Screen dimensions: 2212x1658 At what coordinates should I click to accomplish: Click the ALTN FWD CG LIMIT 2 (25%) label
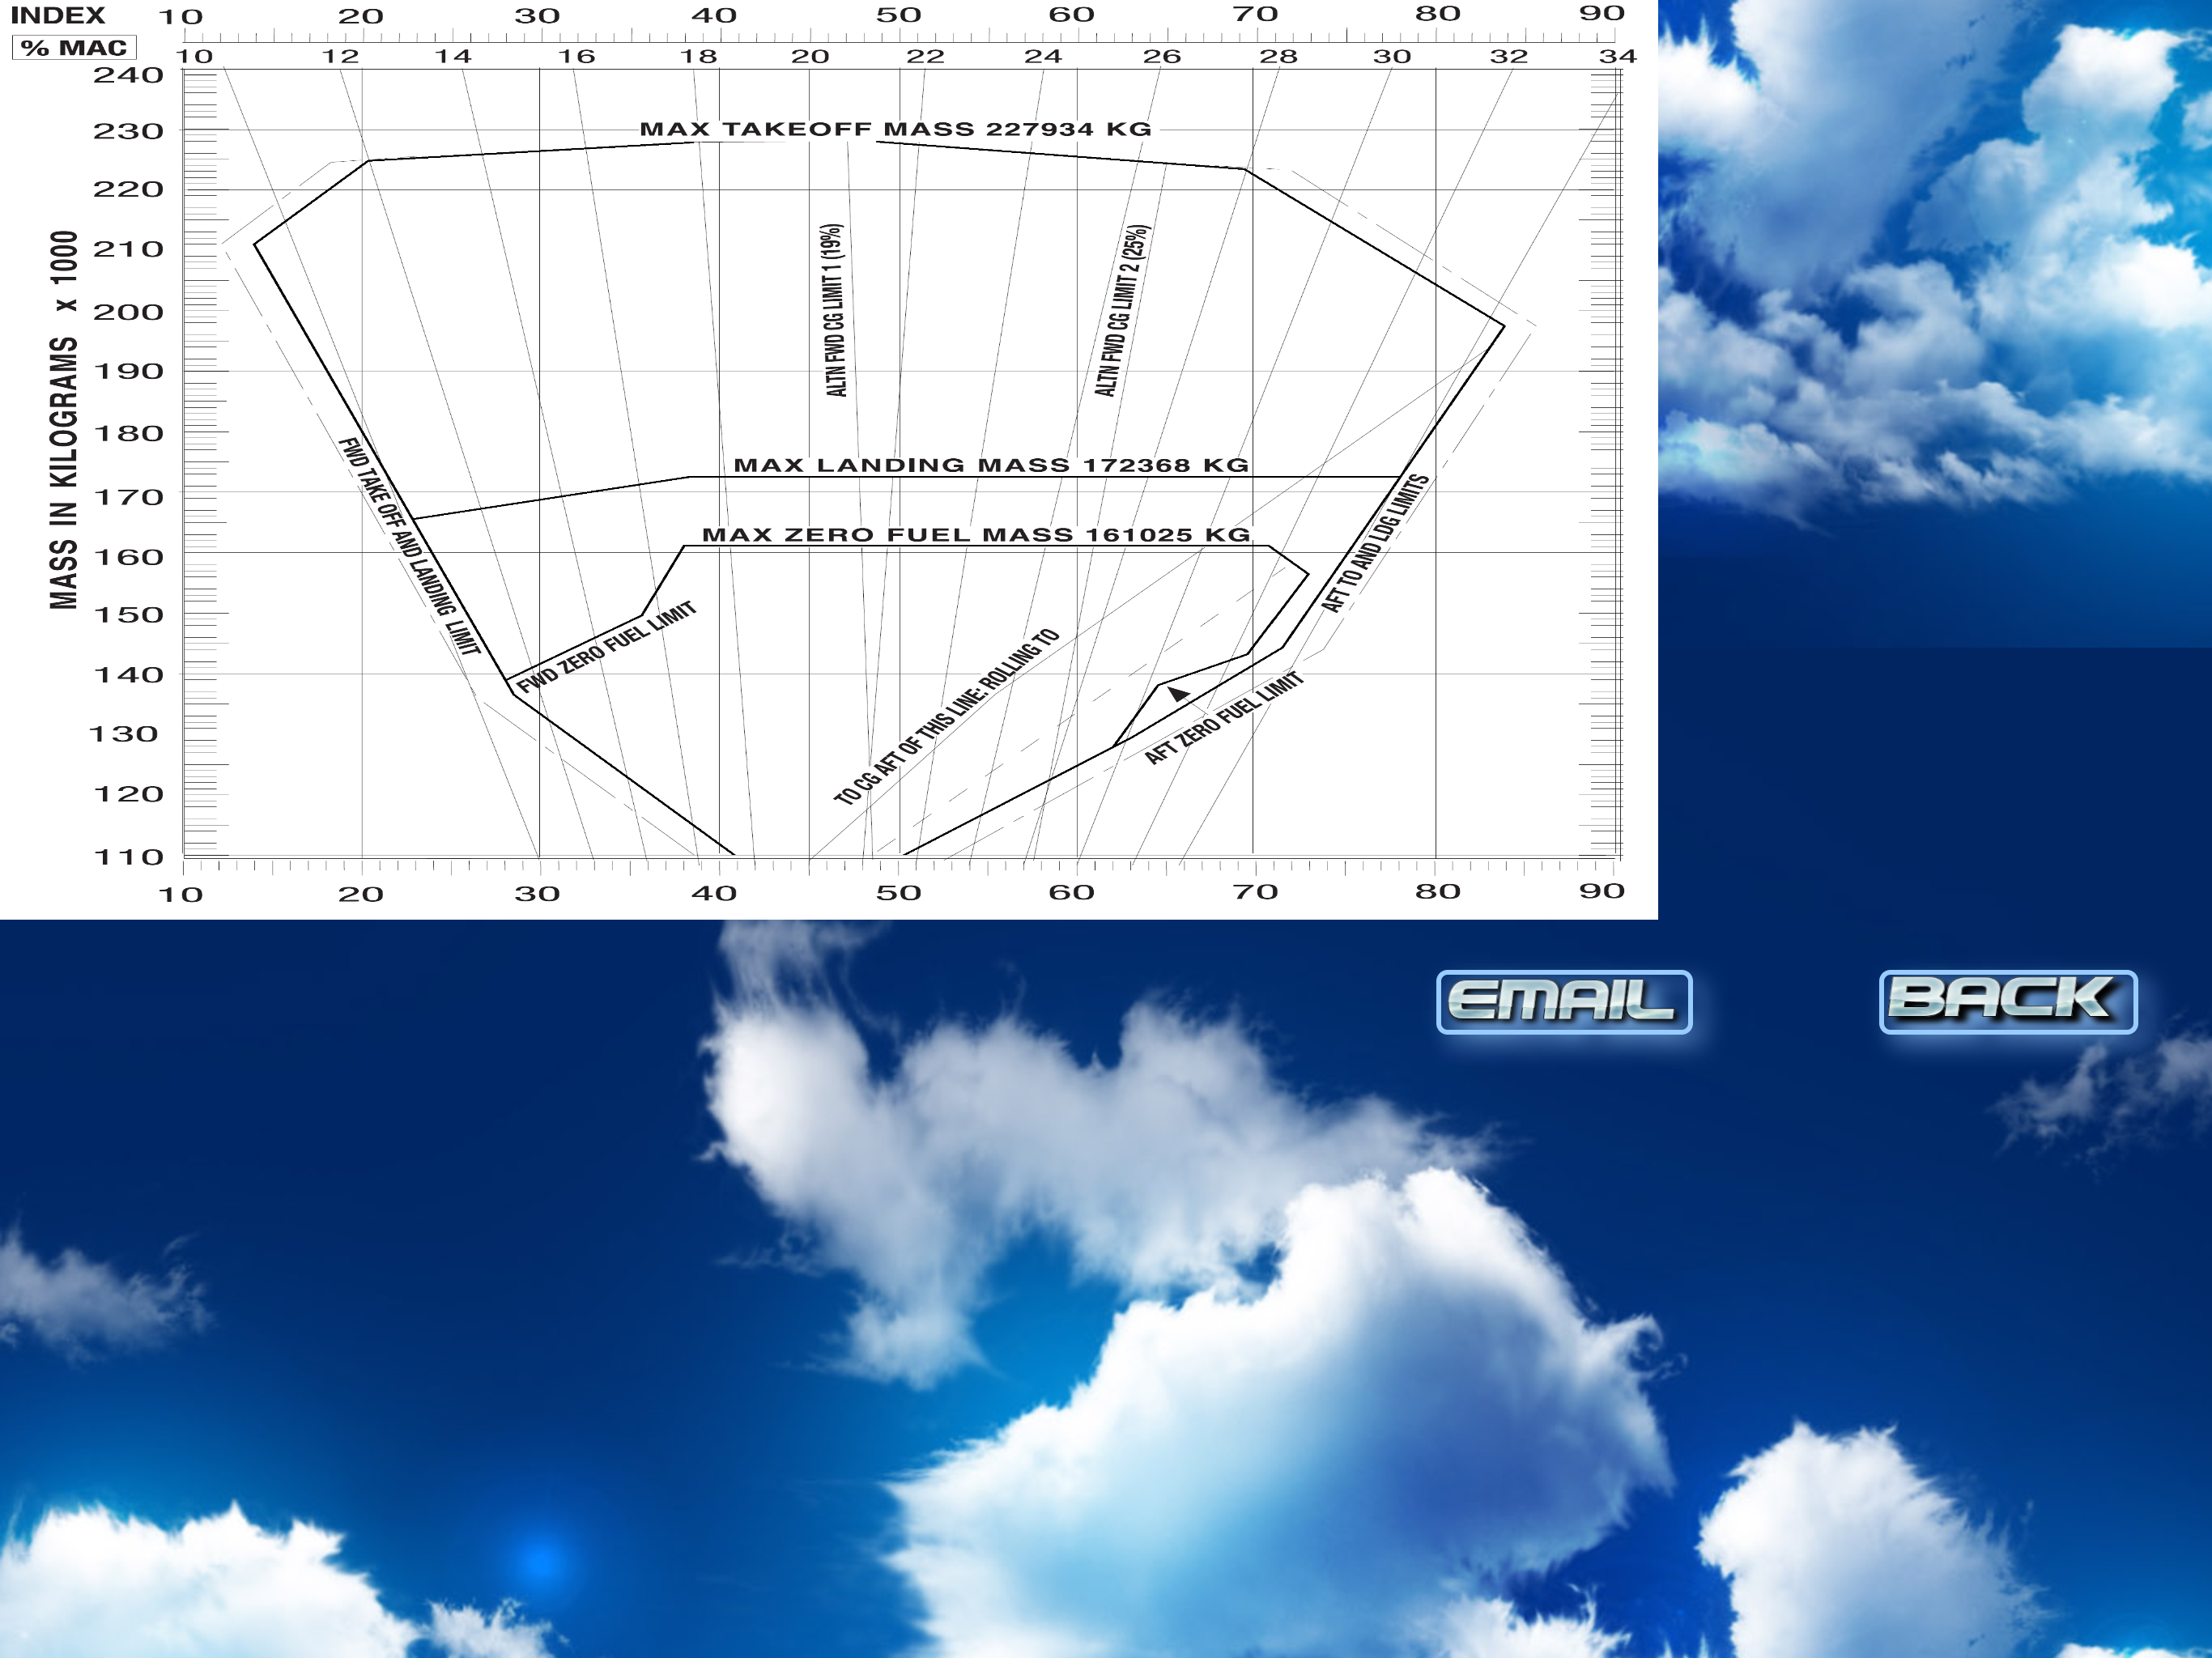(1122, 310)
